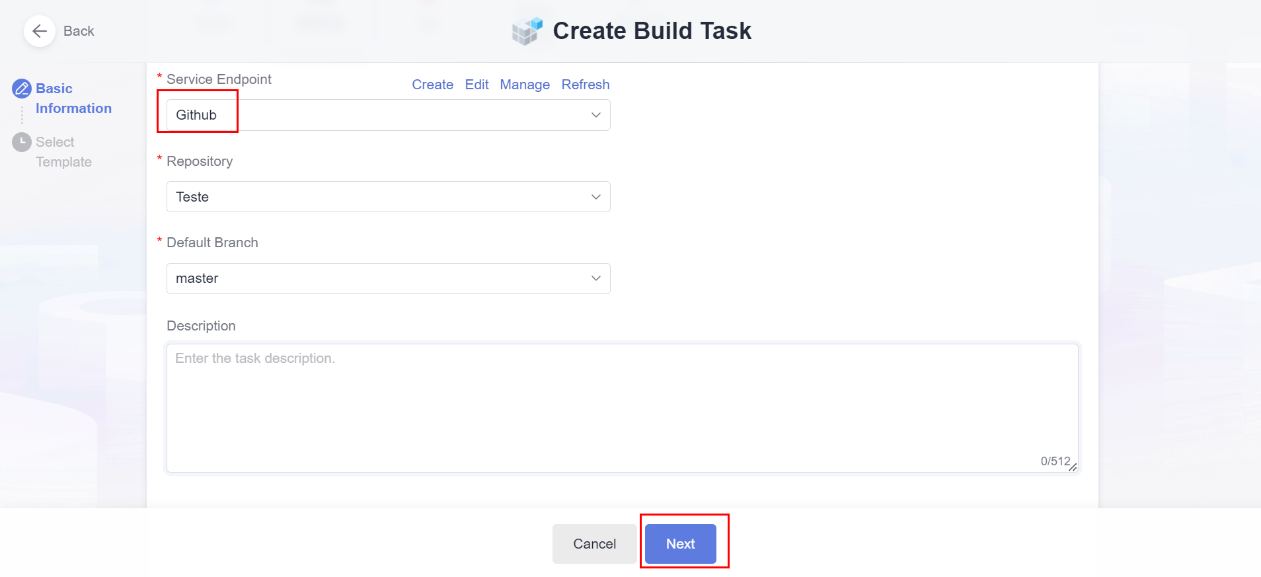Switch to the Select Template step
1261x577 pixels.
coord(63,152)
